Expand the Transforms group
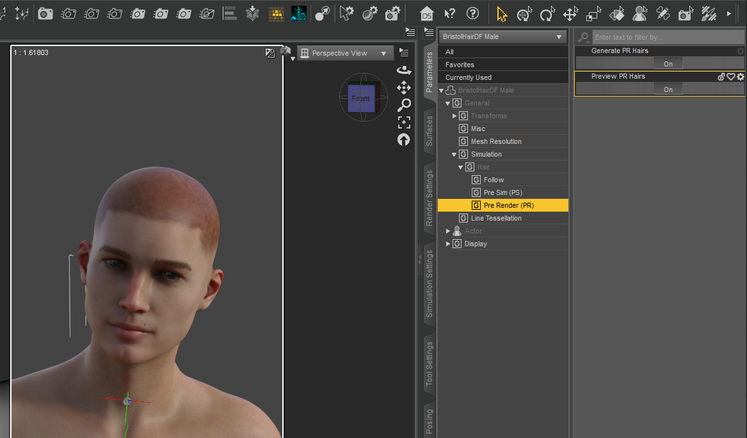Screen dimensions: 747x438 (x=454, y=116)
